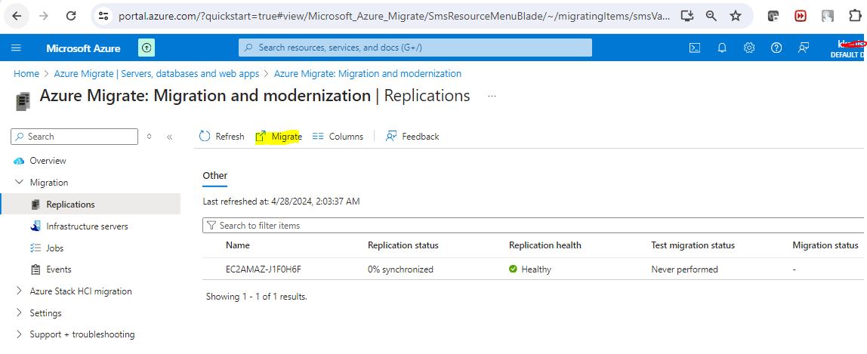The height and width of the screenshot is (354, 867).
Task: Click the Refresh toolbar button
Action: click(221, 137)
